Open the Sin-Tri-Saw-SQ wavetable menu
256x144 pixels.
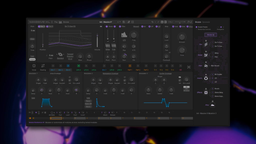click(70, 26)
